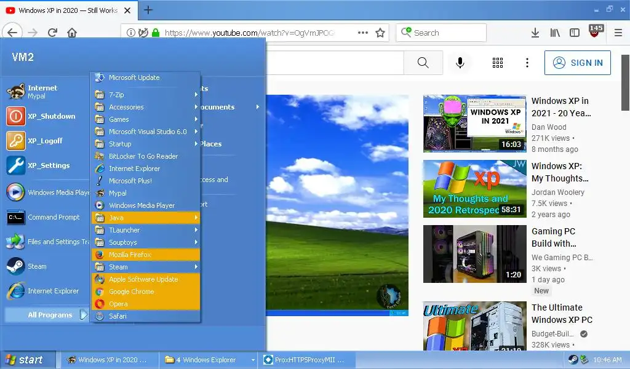Viewport: 630px width, 369px height.
Task: Bookmark this page with the star icon
Action: [x=380, y=33]
